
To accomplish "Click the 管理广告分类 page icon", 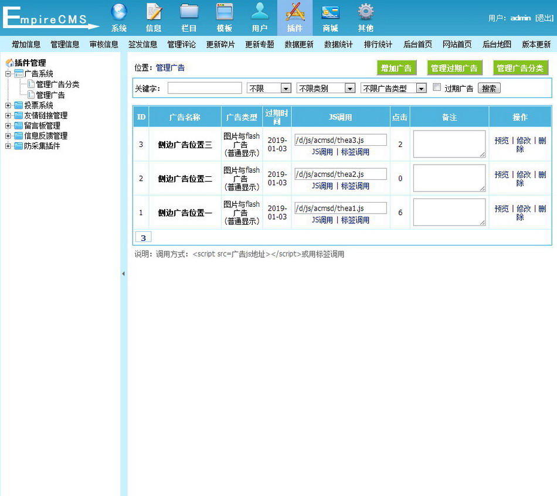I will 31,84.
